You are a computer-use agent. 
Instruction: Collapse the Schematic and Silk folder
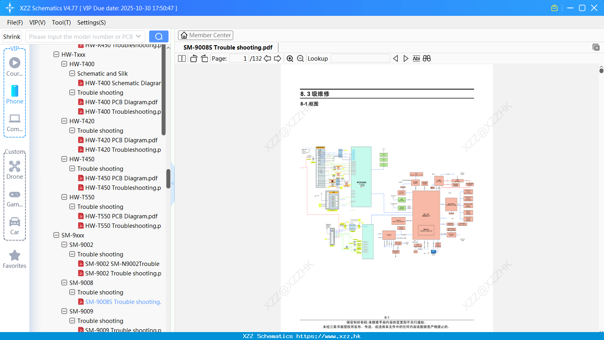[72, 74]
